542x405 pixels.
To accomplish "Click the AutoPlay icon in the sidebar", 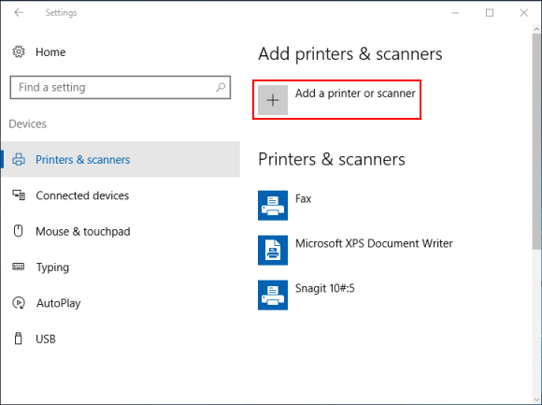I will [x=19, y=303].
